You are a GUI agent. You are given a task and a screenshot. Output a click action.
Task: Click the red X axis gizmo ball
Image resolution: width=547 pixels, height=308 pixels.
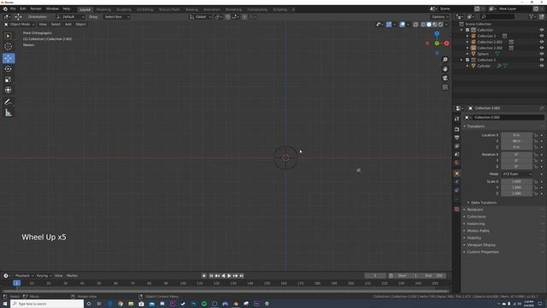(446, 44)
